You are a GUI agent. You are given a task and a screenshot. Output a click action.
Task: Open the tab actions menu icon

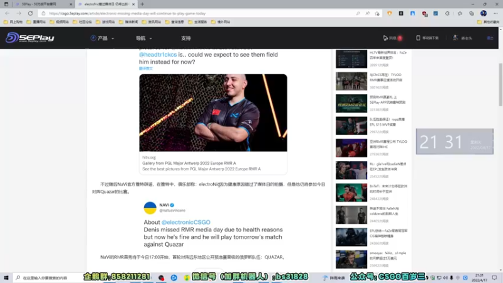6,4
